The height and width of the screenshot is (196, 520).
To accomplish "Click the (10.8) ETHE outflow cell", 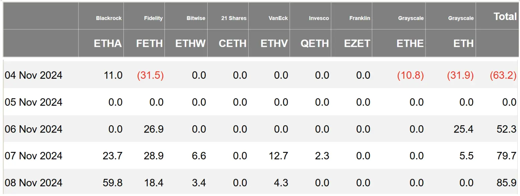I will pyautogui.click(x=411, y=75).
